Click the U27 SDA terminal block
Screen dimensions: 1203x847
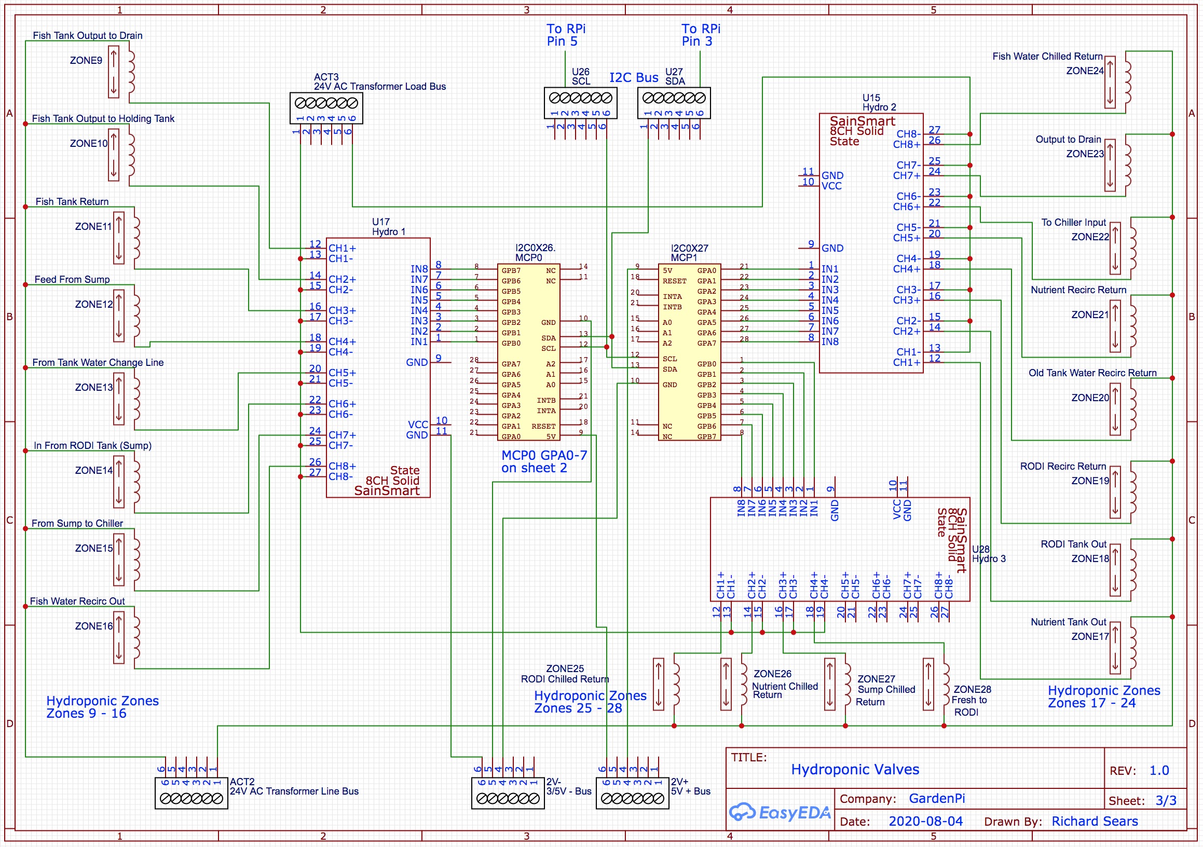(674, 103)
